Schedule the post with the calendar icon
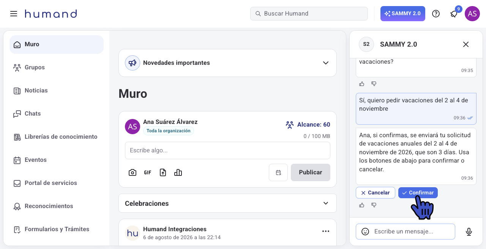This screenshot has width=486, height=249. 278,172
